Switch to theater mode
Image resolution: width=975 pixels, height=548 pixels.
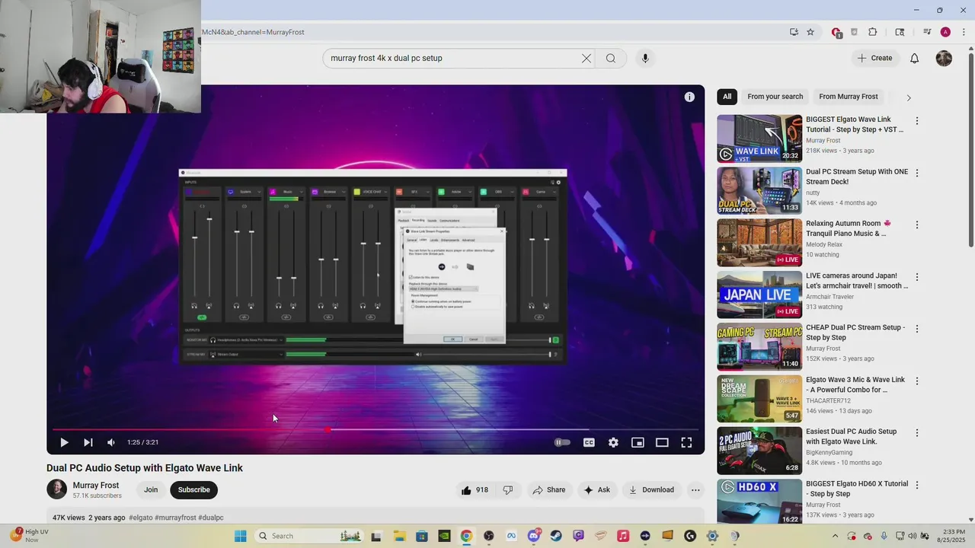662,442
